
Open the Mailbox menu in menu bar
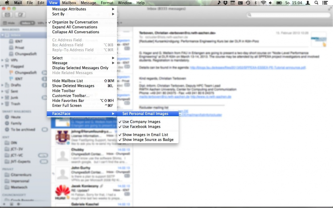click(69, 3)
